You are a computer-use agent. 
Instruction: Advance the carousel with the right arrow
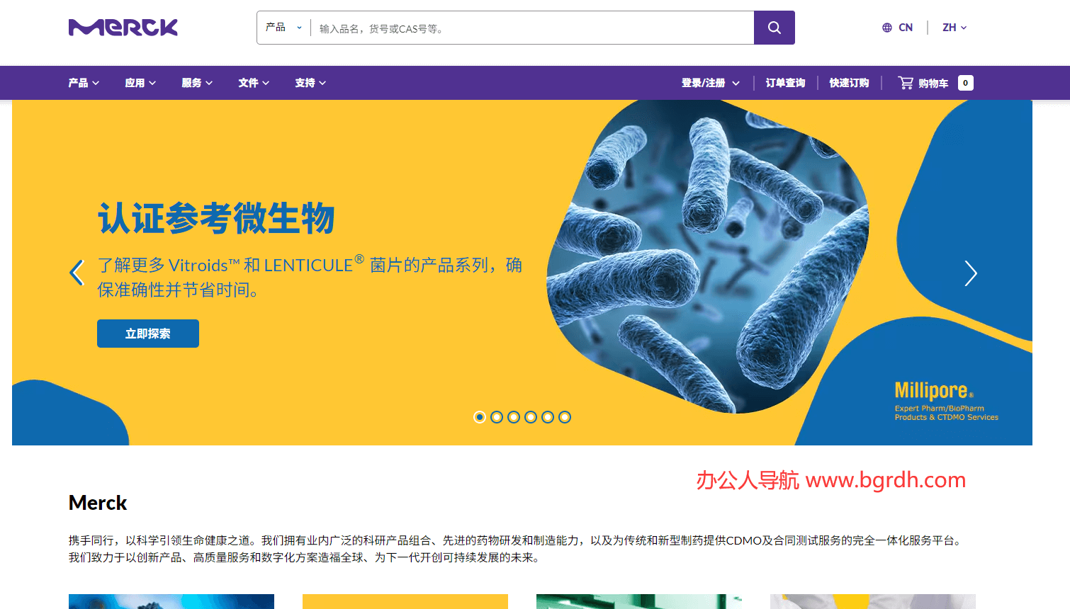pos(970,273)
